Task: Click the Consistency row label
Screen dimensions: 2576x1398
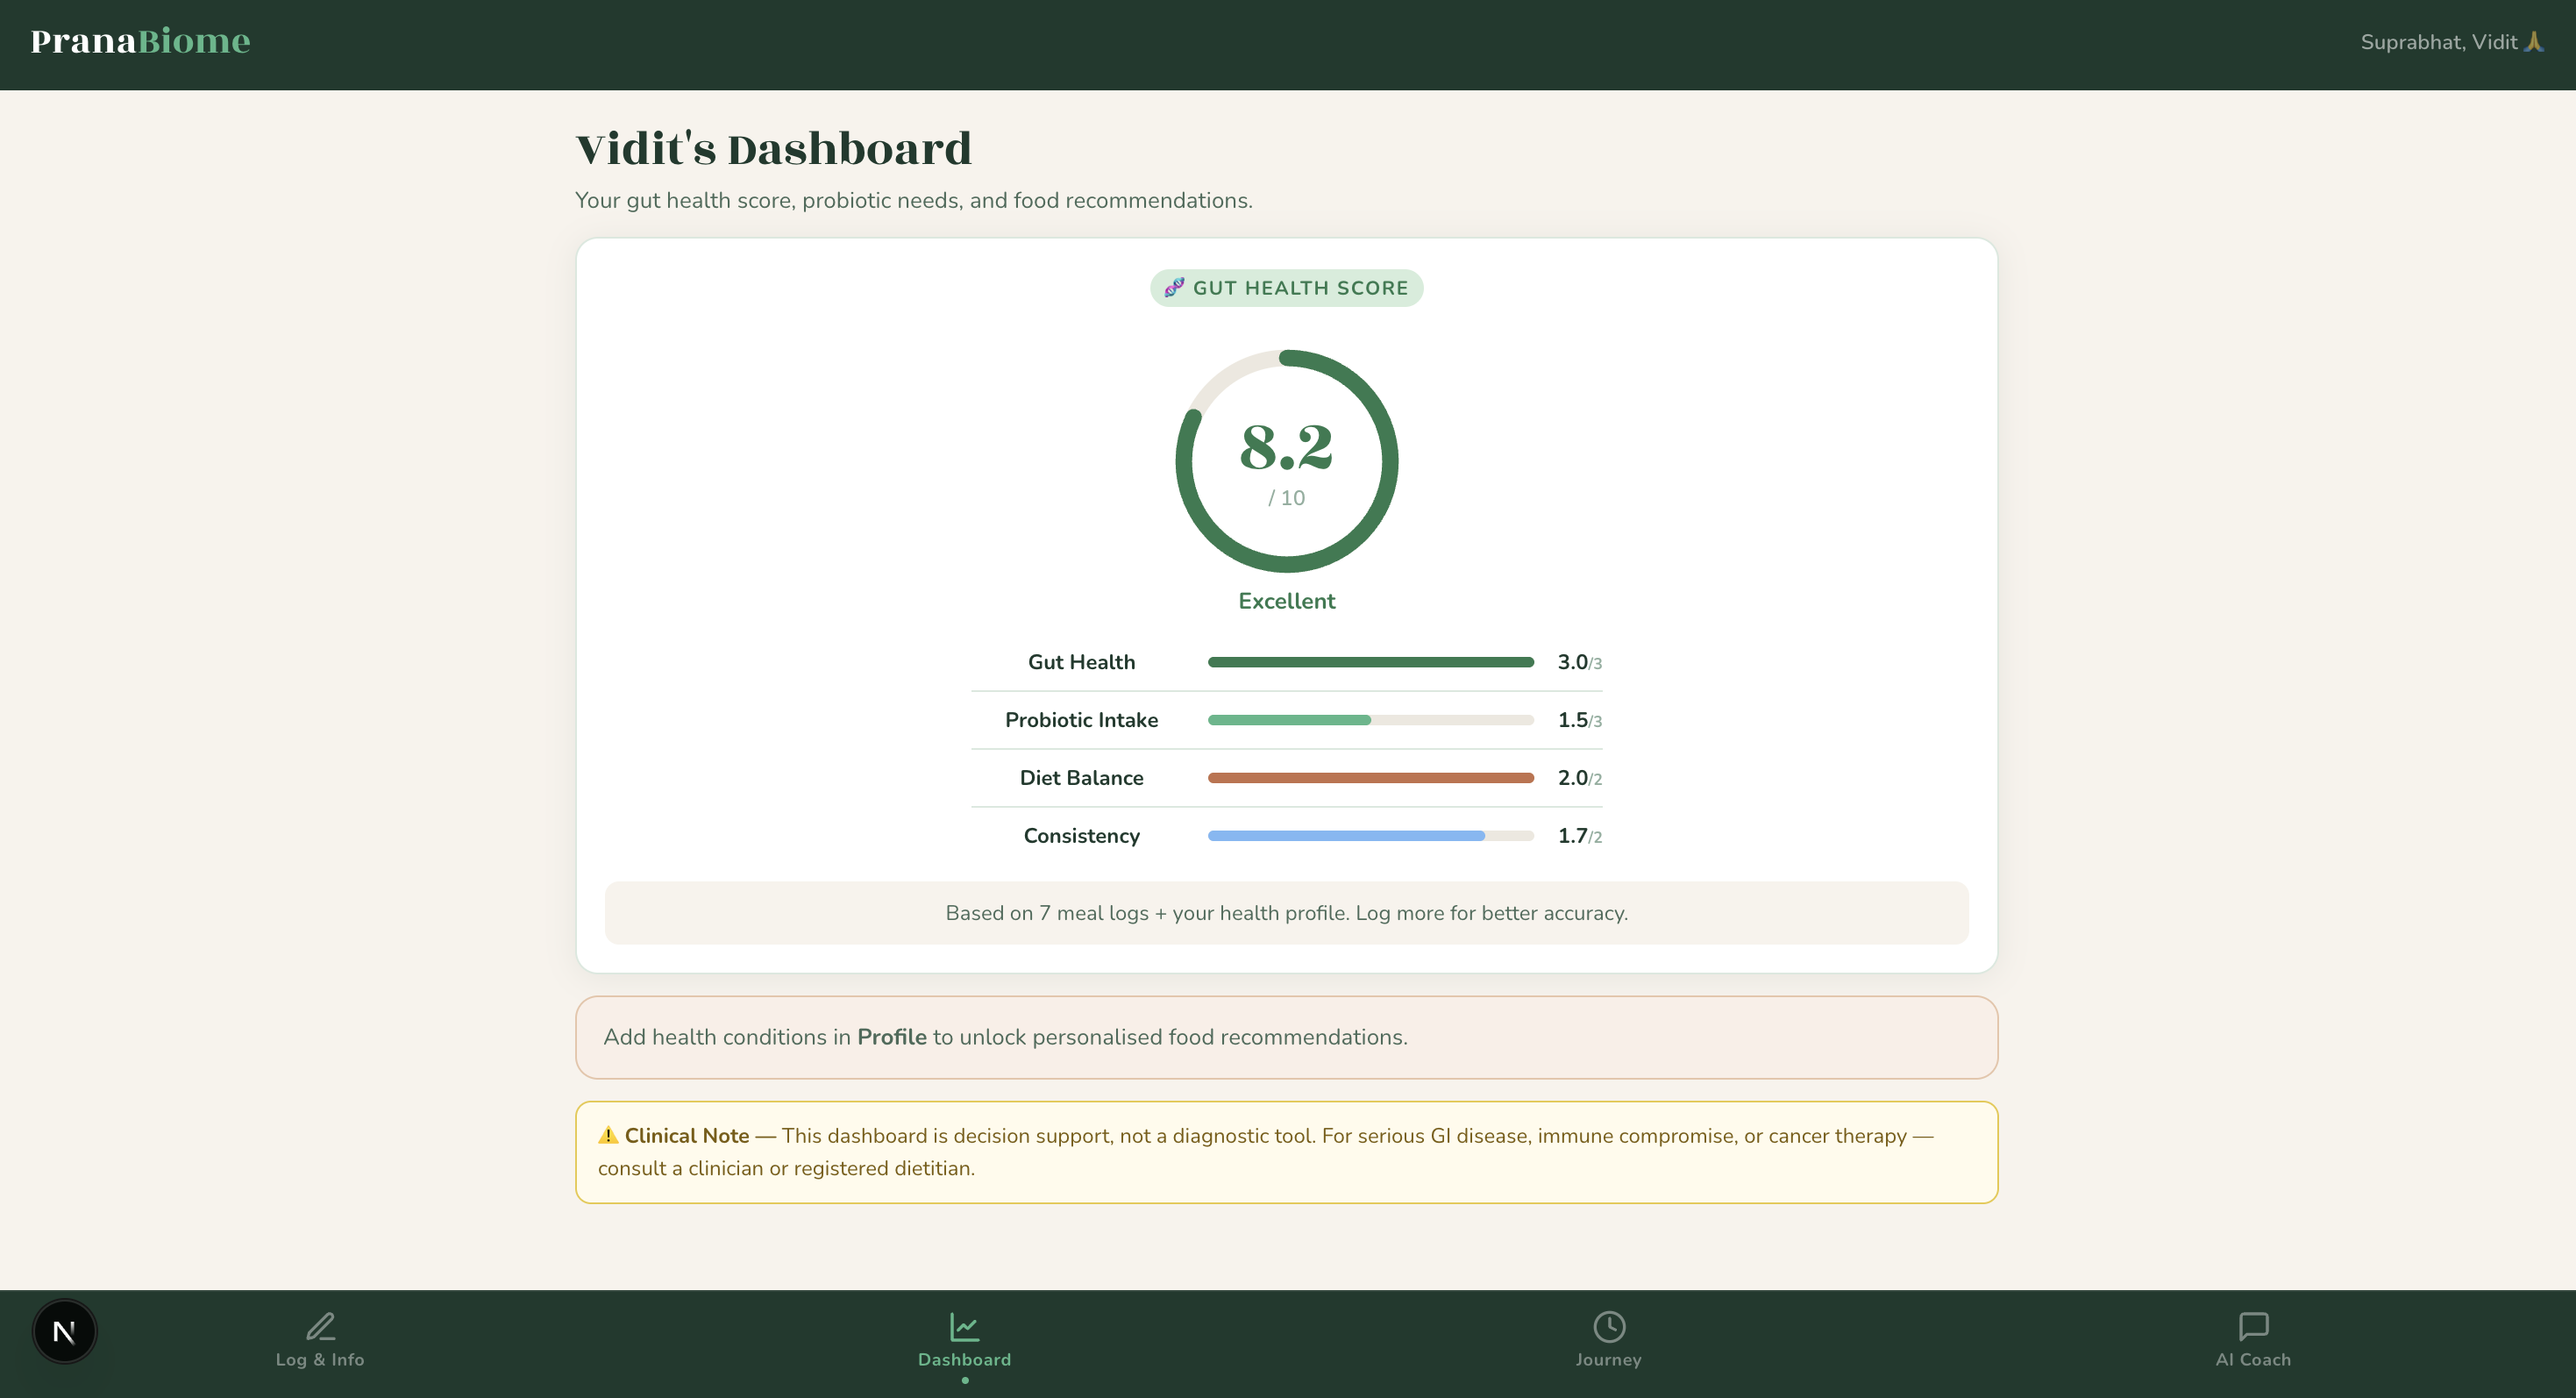Action: (x=1081, y=836)
